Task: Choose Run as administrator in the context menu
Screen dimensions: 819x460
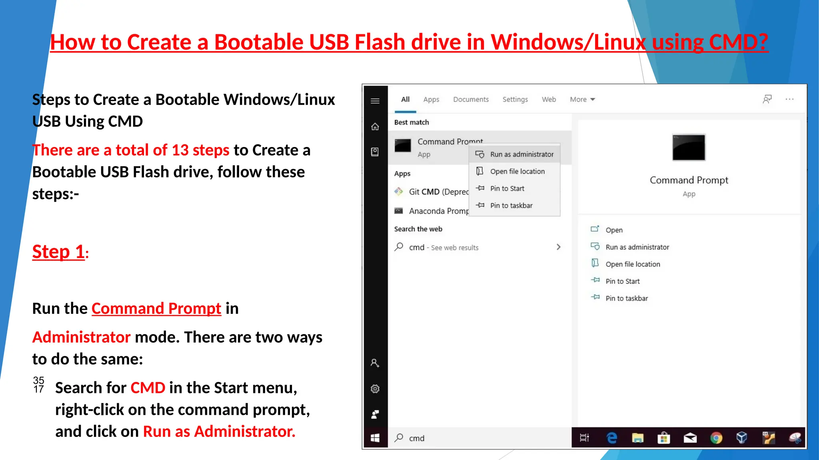Action: click(x=521, y=154)
